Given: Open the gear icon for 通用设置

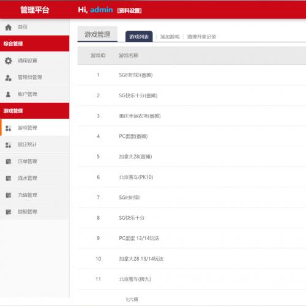Looking at the screenshot, I should 9,61.
